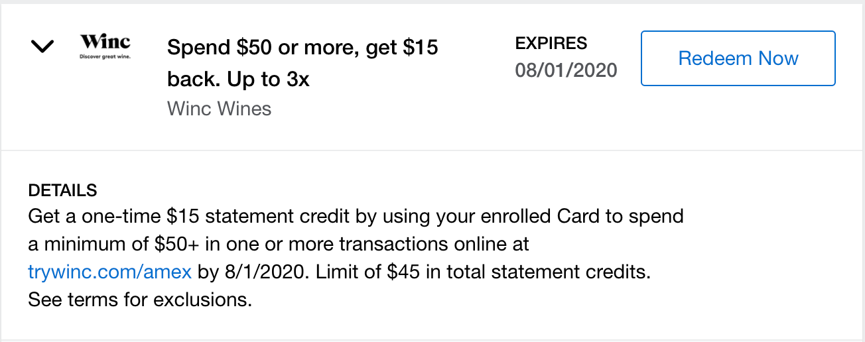Viewport: 865px width, 342px height.
Task: Open the trywinc.com/amex link
Action: (x=110, y=272)
